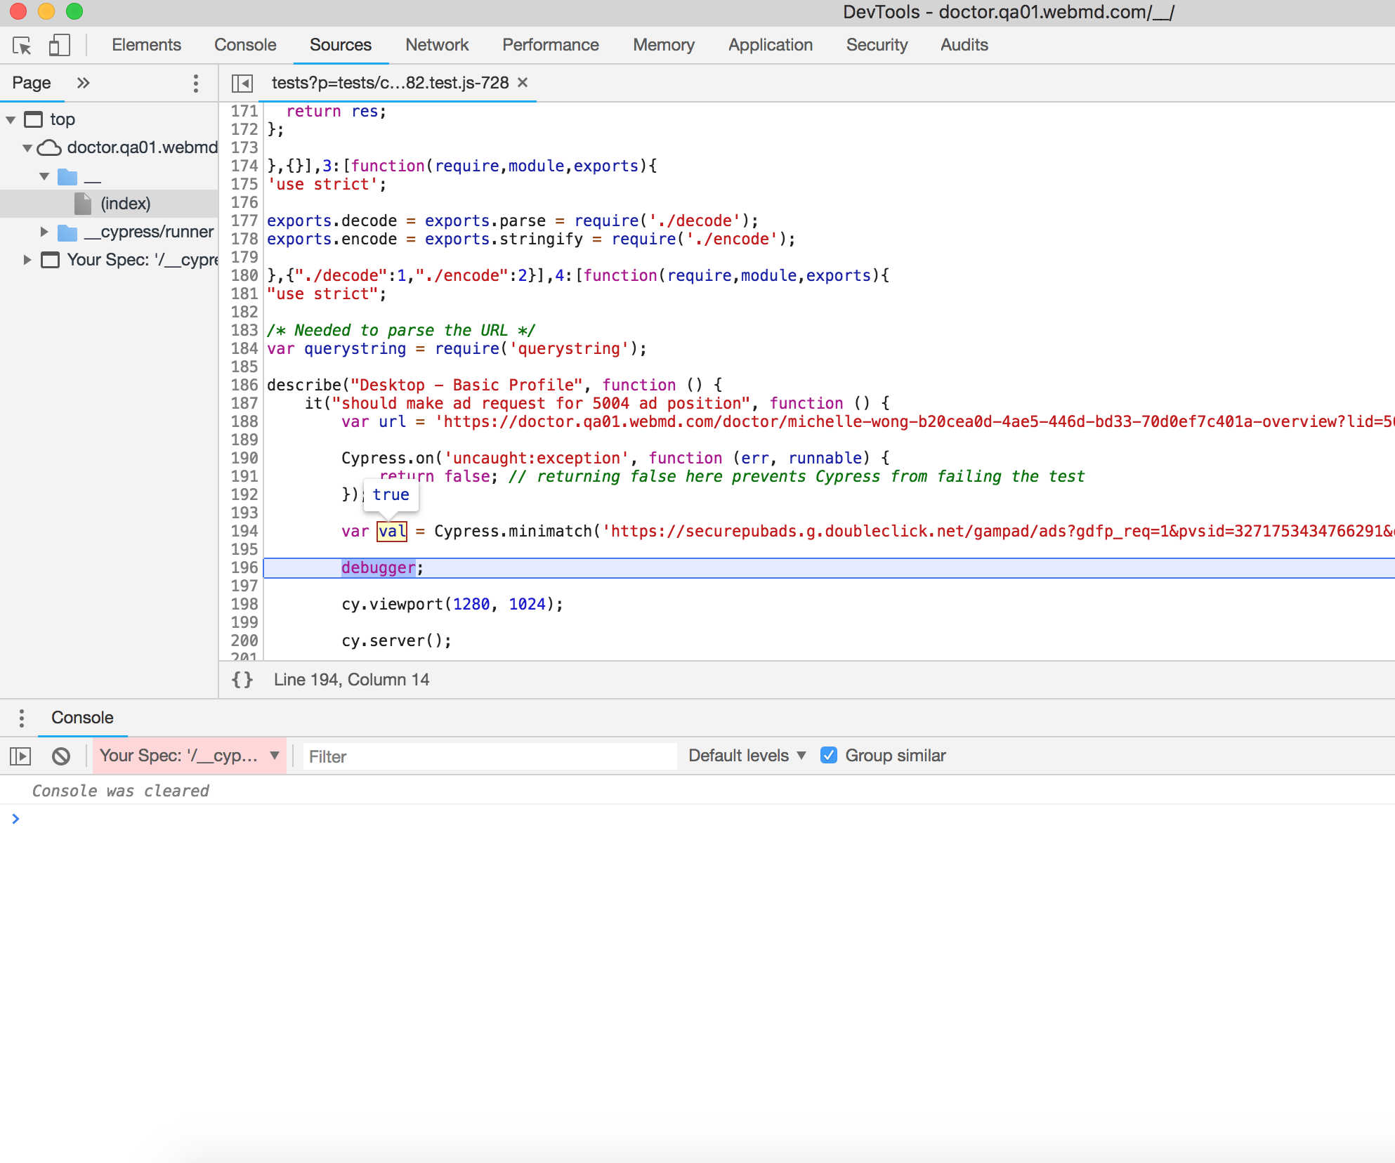The height and width of the screenshot is (1163, 1395).
Task: Open the drawer three-dot menu
Action: 22,718
